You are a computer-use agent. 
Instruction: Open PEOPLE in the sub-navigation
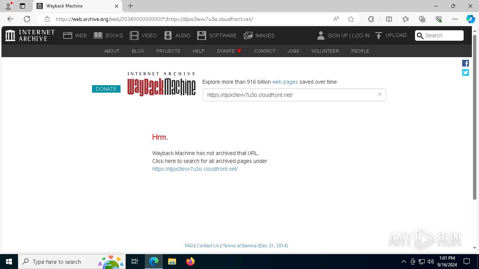point(360,51)
